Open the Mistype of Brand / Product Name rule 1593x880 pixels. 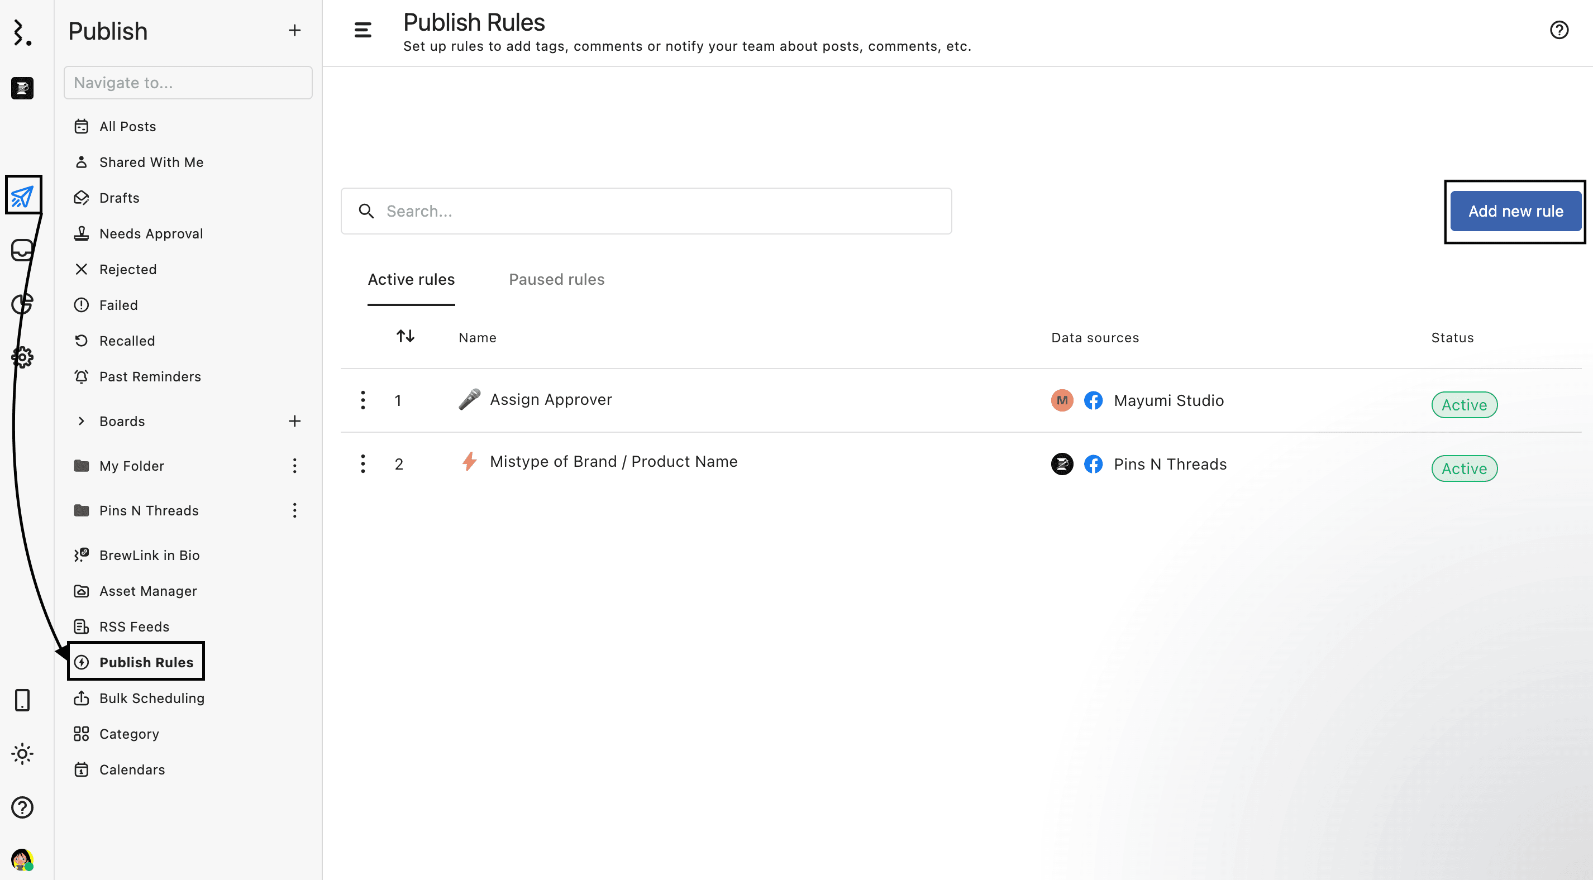pyautogui.click(x=613, y=462)
